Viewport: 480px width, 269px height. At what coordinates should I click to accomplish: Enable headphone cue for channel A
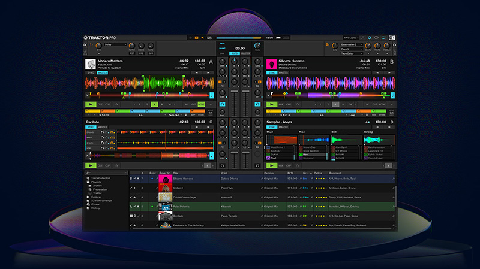coord(222,104)
